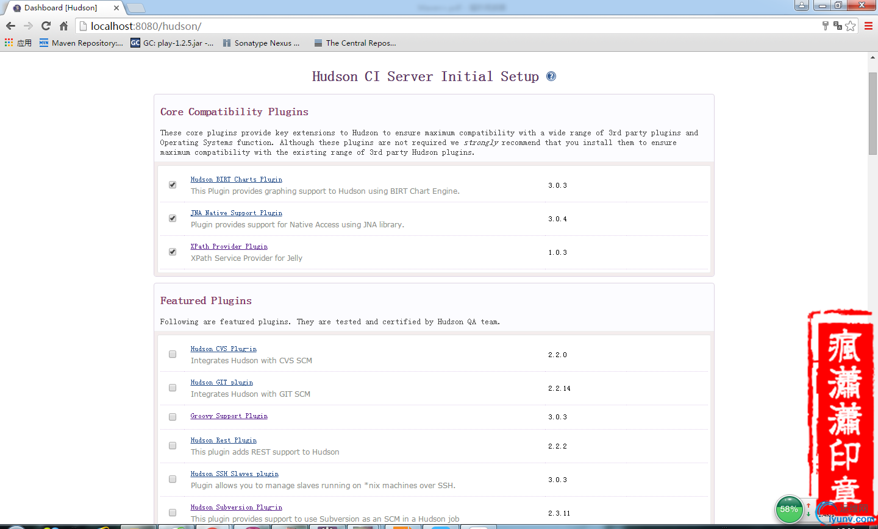Check the Hudson Subversion Plug-in checkbox
This screenshot has width=878, height=529.
click(173, 513)
